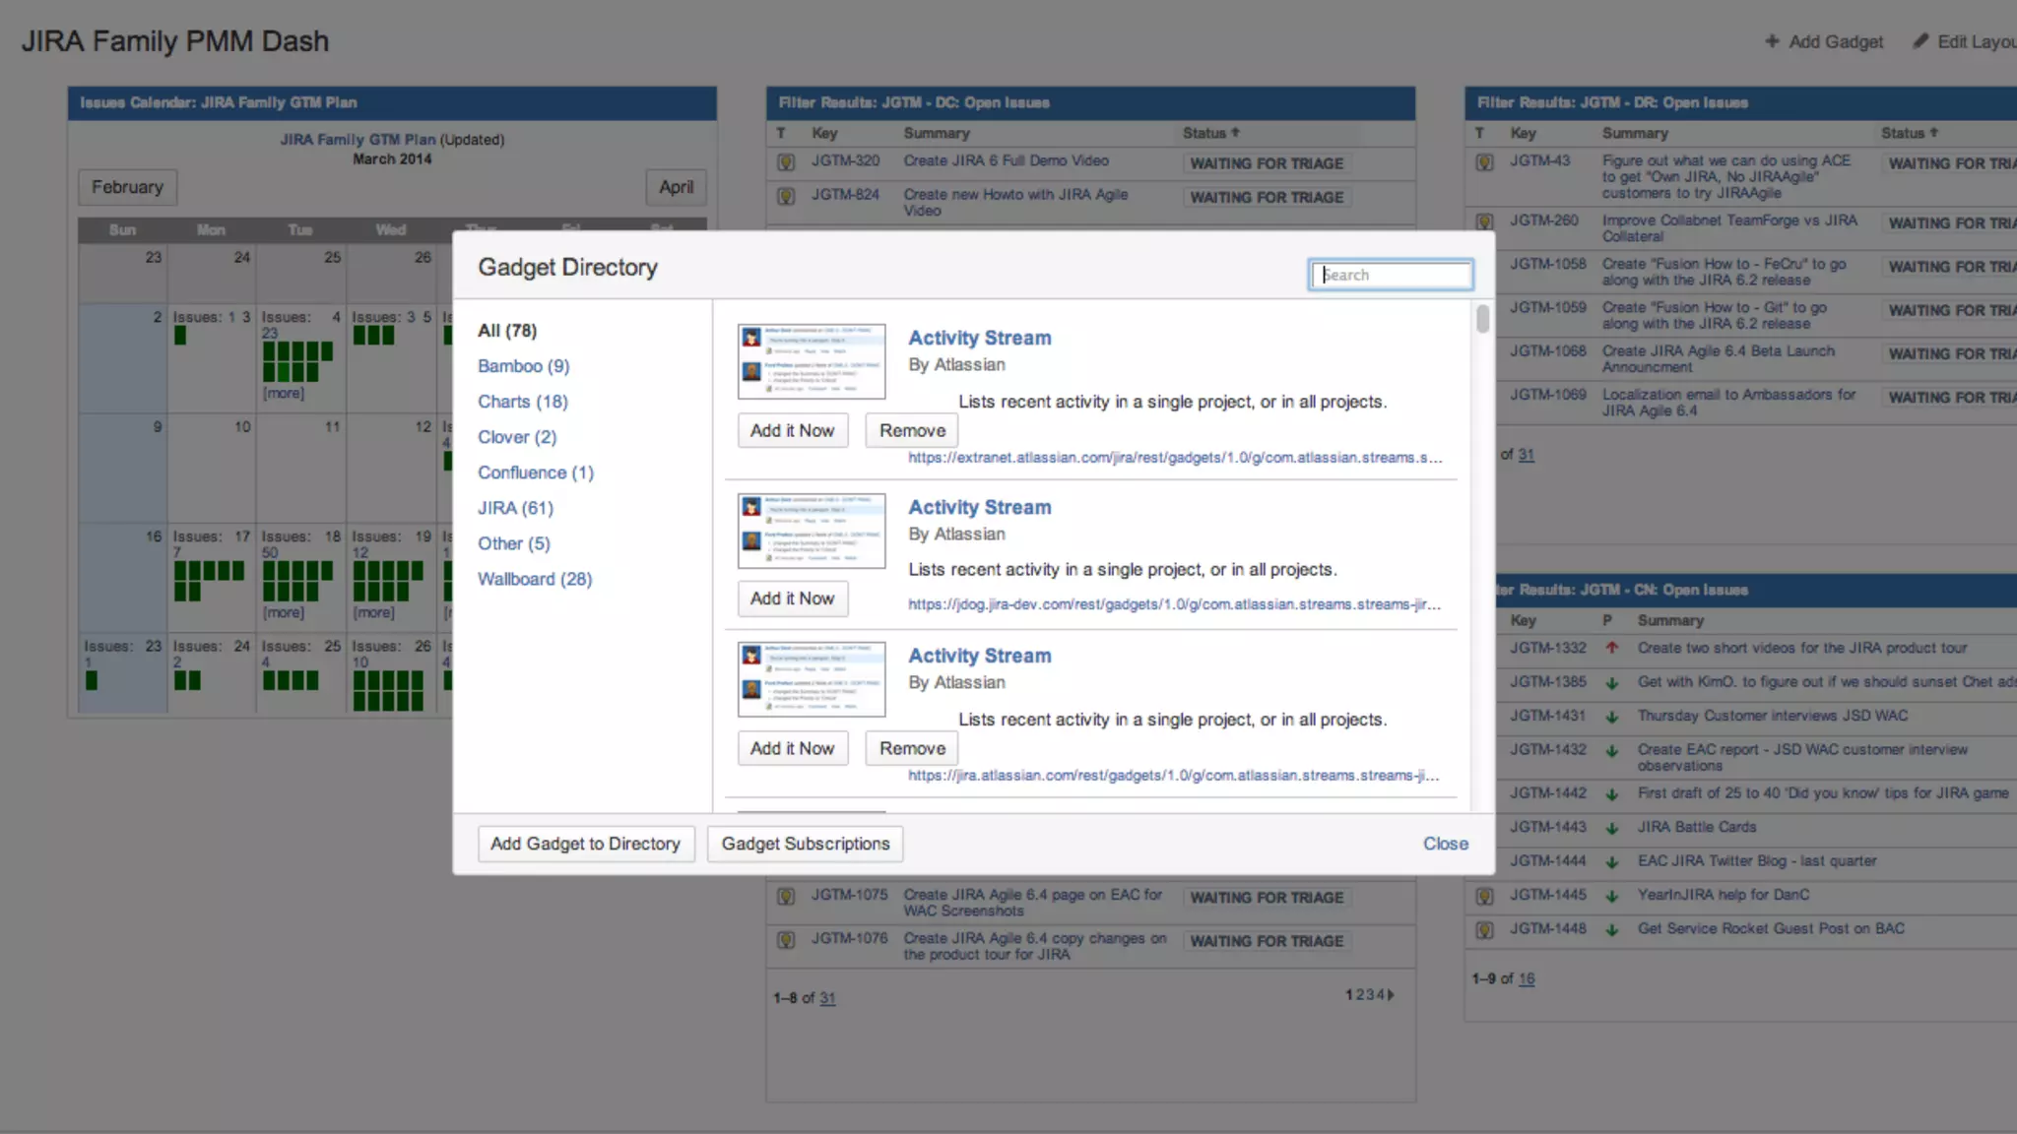The image size is (2017, 1134).
Task: Click the pencil Edit Layout icon
Action: 1920,41
